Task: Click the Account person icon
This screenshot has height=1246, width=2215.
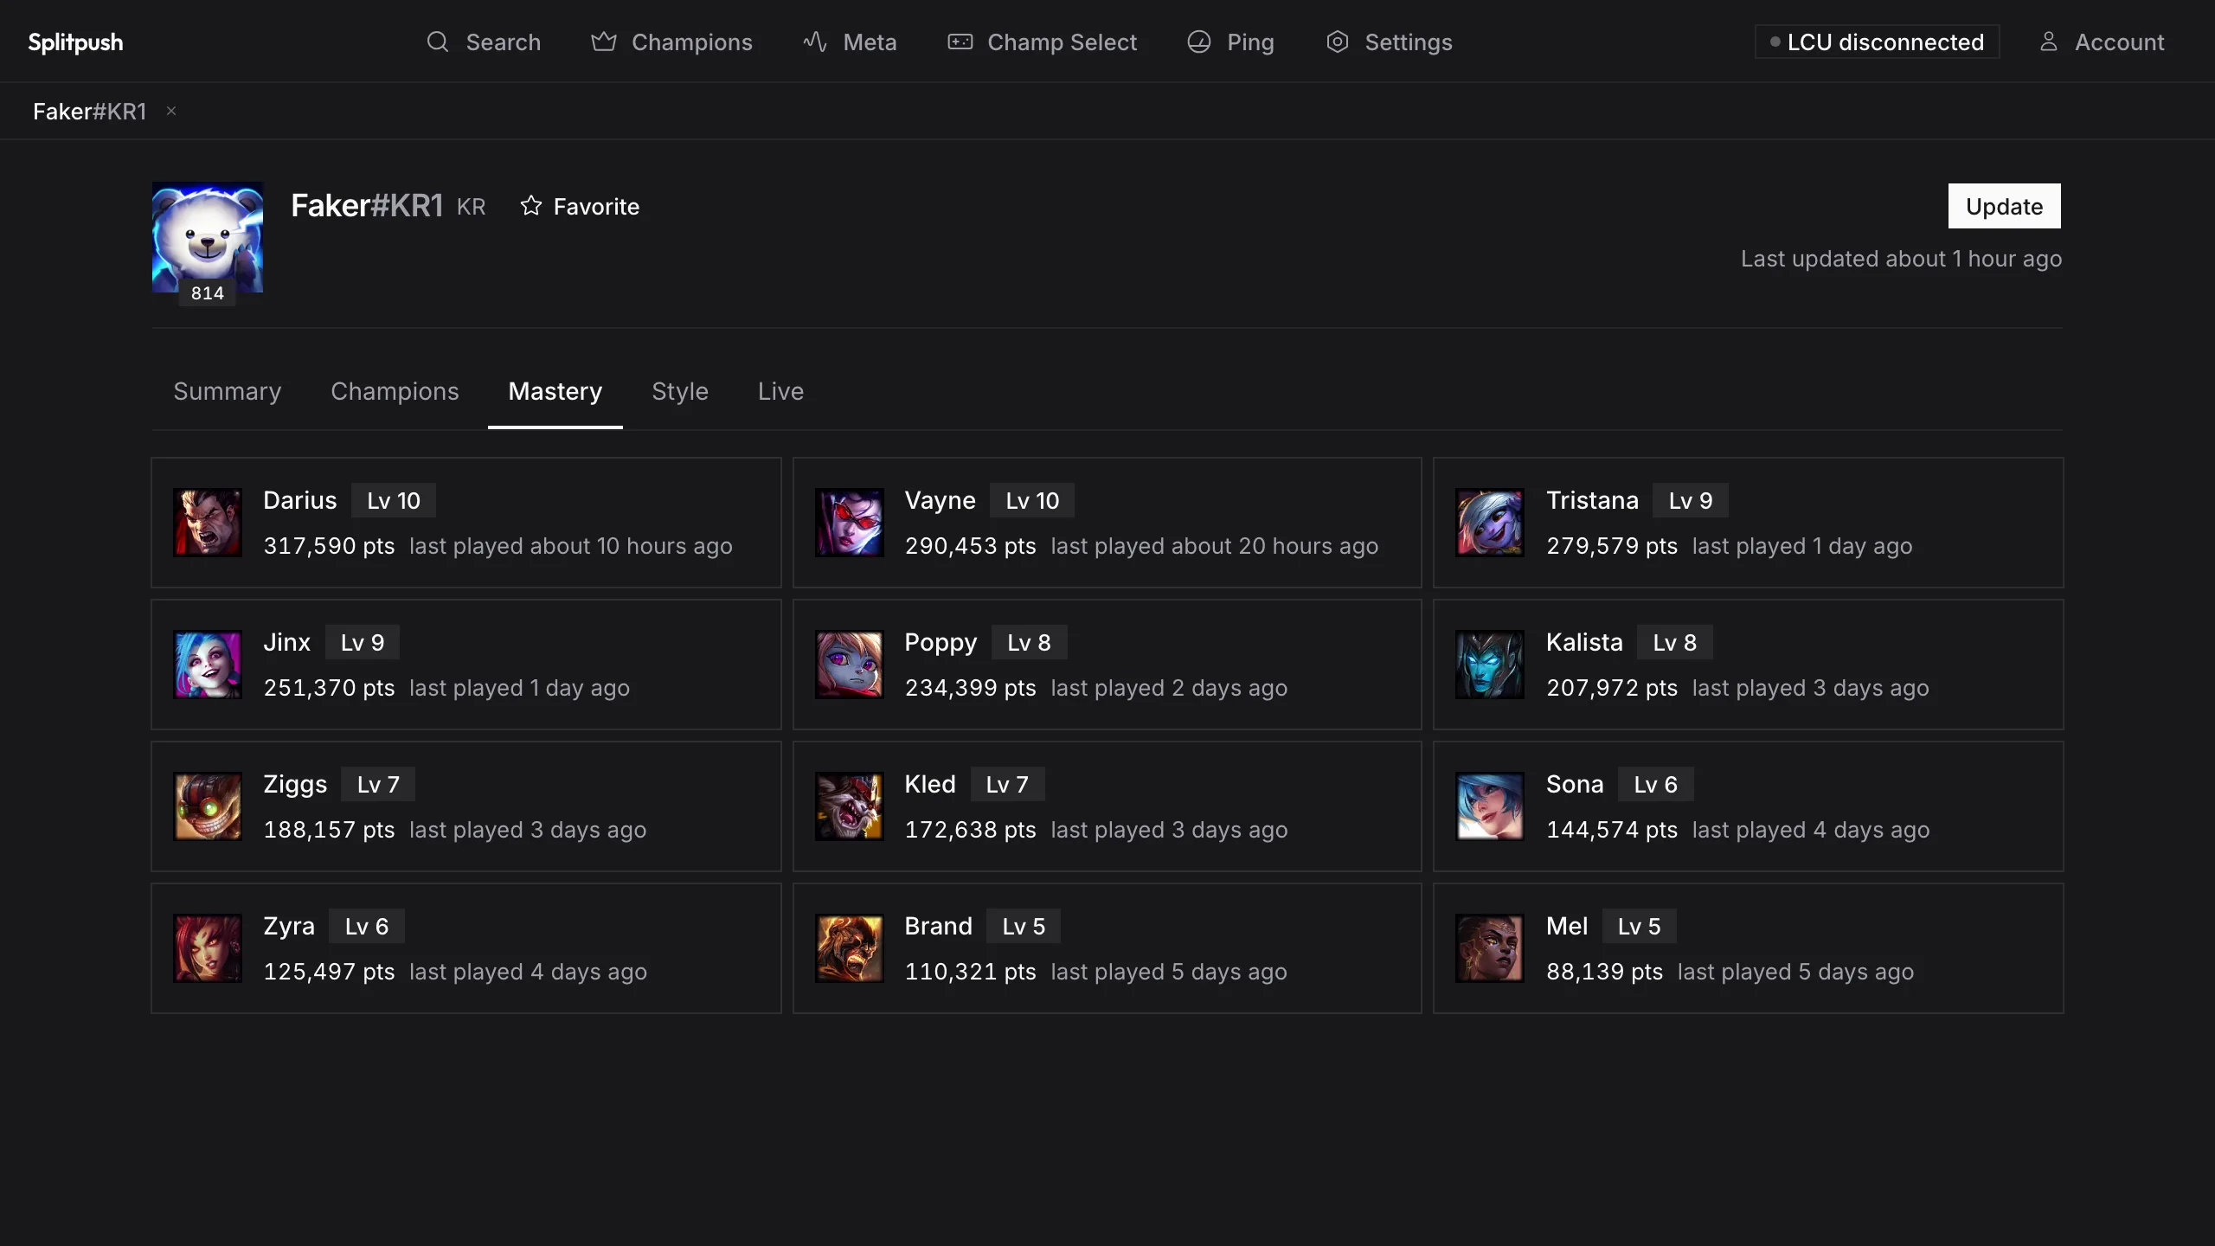Action: [x=2049, y=42]
